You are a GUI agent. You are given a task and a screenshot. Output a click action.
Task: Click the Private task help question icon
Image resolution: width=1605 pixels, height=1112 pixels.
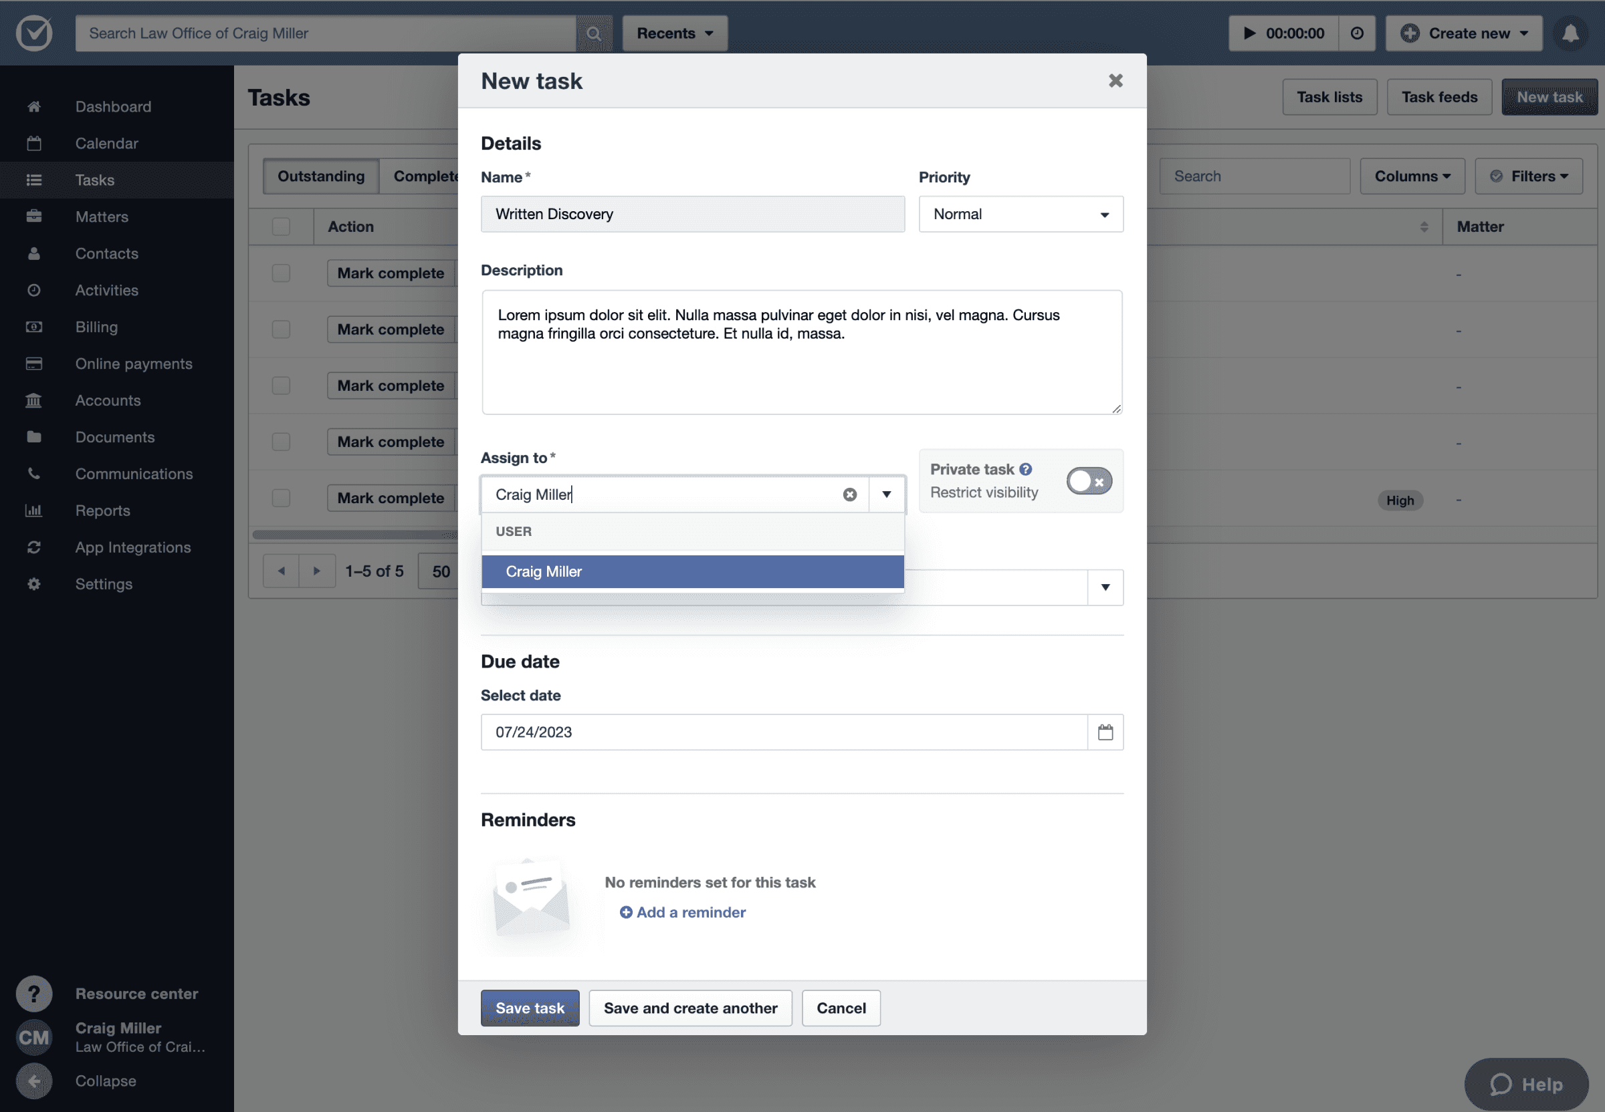1025,470
